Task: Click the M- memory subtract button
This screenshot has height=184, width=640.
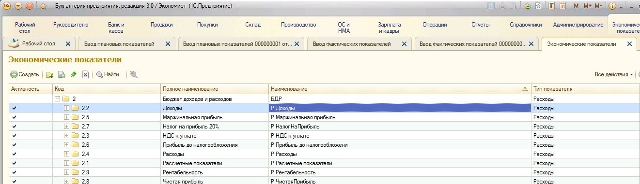Action: pos(598,6)
